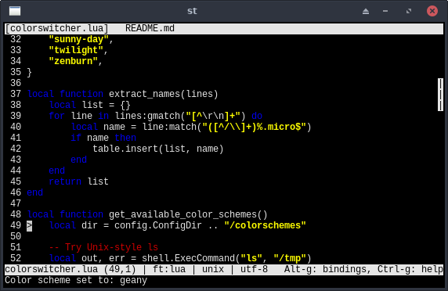Click table.insert(list, name) call
The height and width of the screenshot is (291, 448).
point(158,149)
